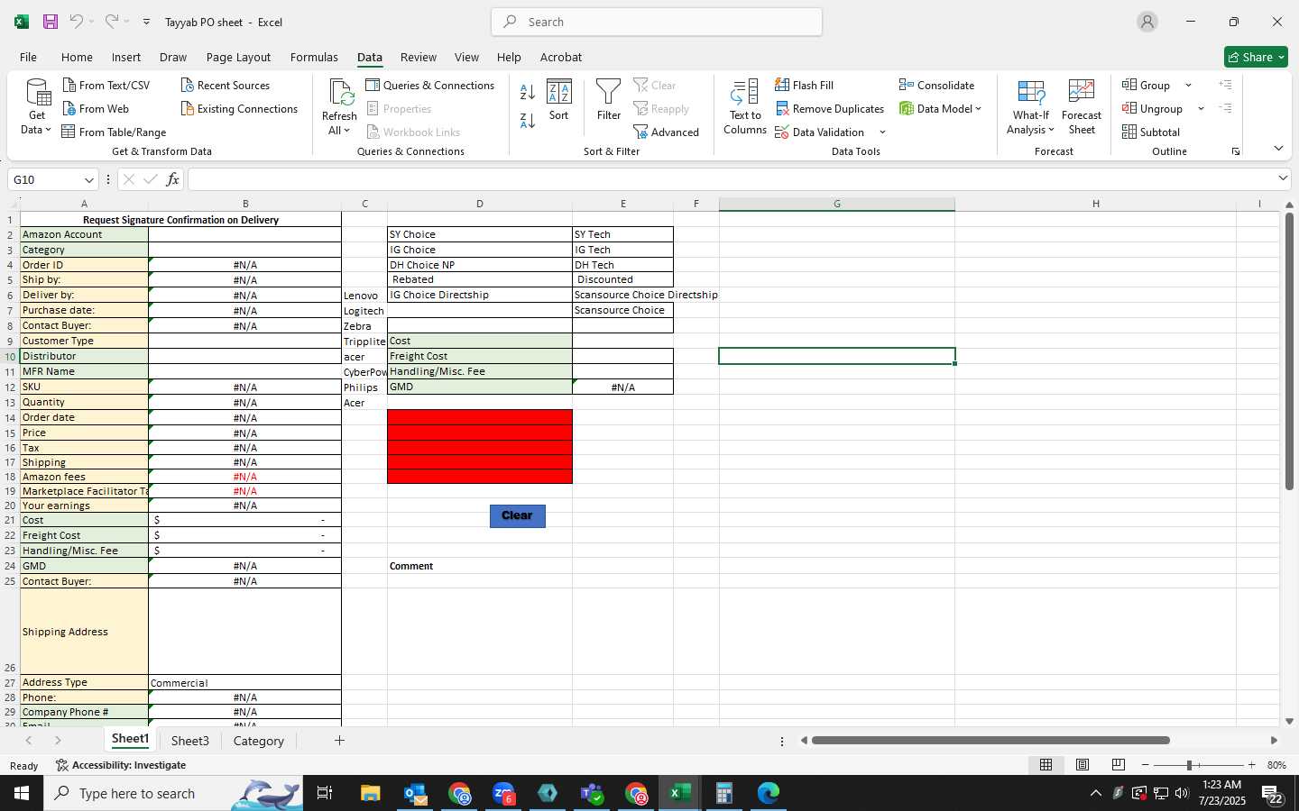This screenshot has width=1299, height=811.
Task: Click the Undo arrow icon
Action: pos(77,22)
